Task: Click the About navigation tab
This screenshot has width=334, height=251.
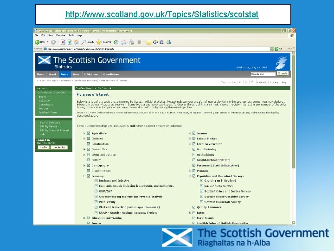Action: [52, 74]
